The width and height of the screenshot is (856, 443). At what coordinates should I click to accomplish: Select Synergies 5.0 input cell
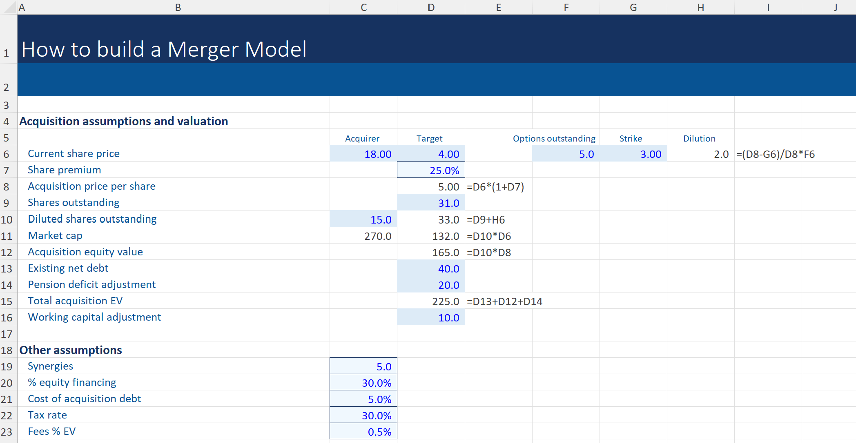[x=363, y=366]
